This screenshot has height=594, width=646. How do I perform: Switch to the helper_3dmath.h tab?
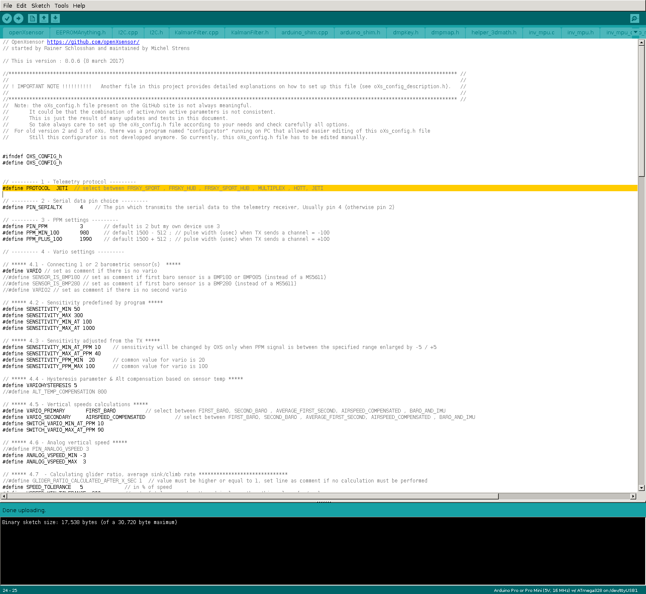click(x=494, y=33)
